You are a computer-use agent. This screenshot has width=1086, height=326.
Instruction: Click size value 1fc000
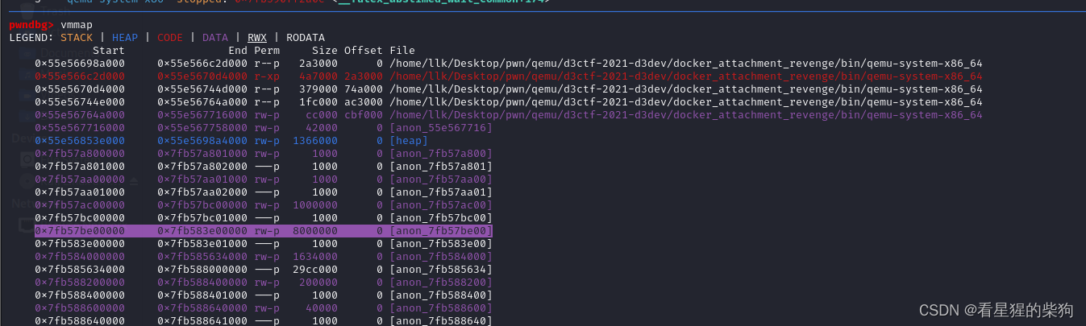318,102
